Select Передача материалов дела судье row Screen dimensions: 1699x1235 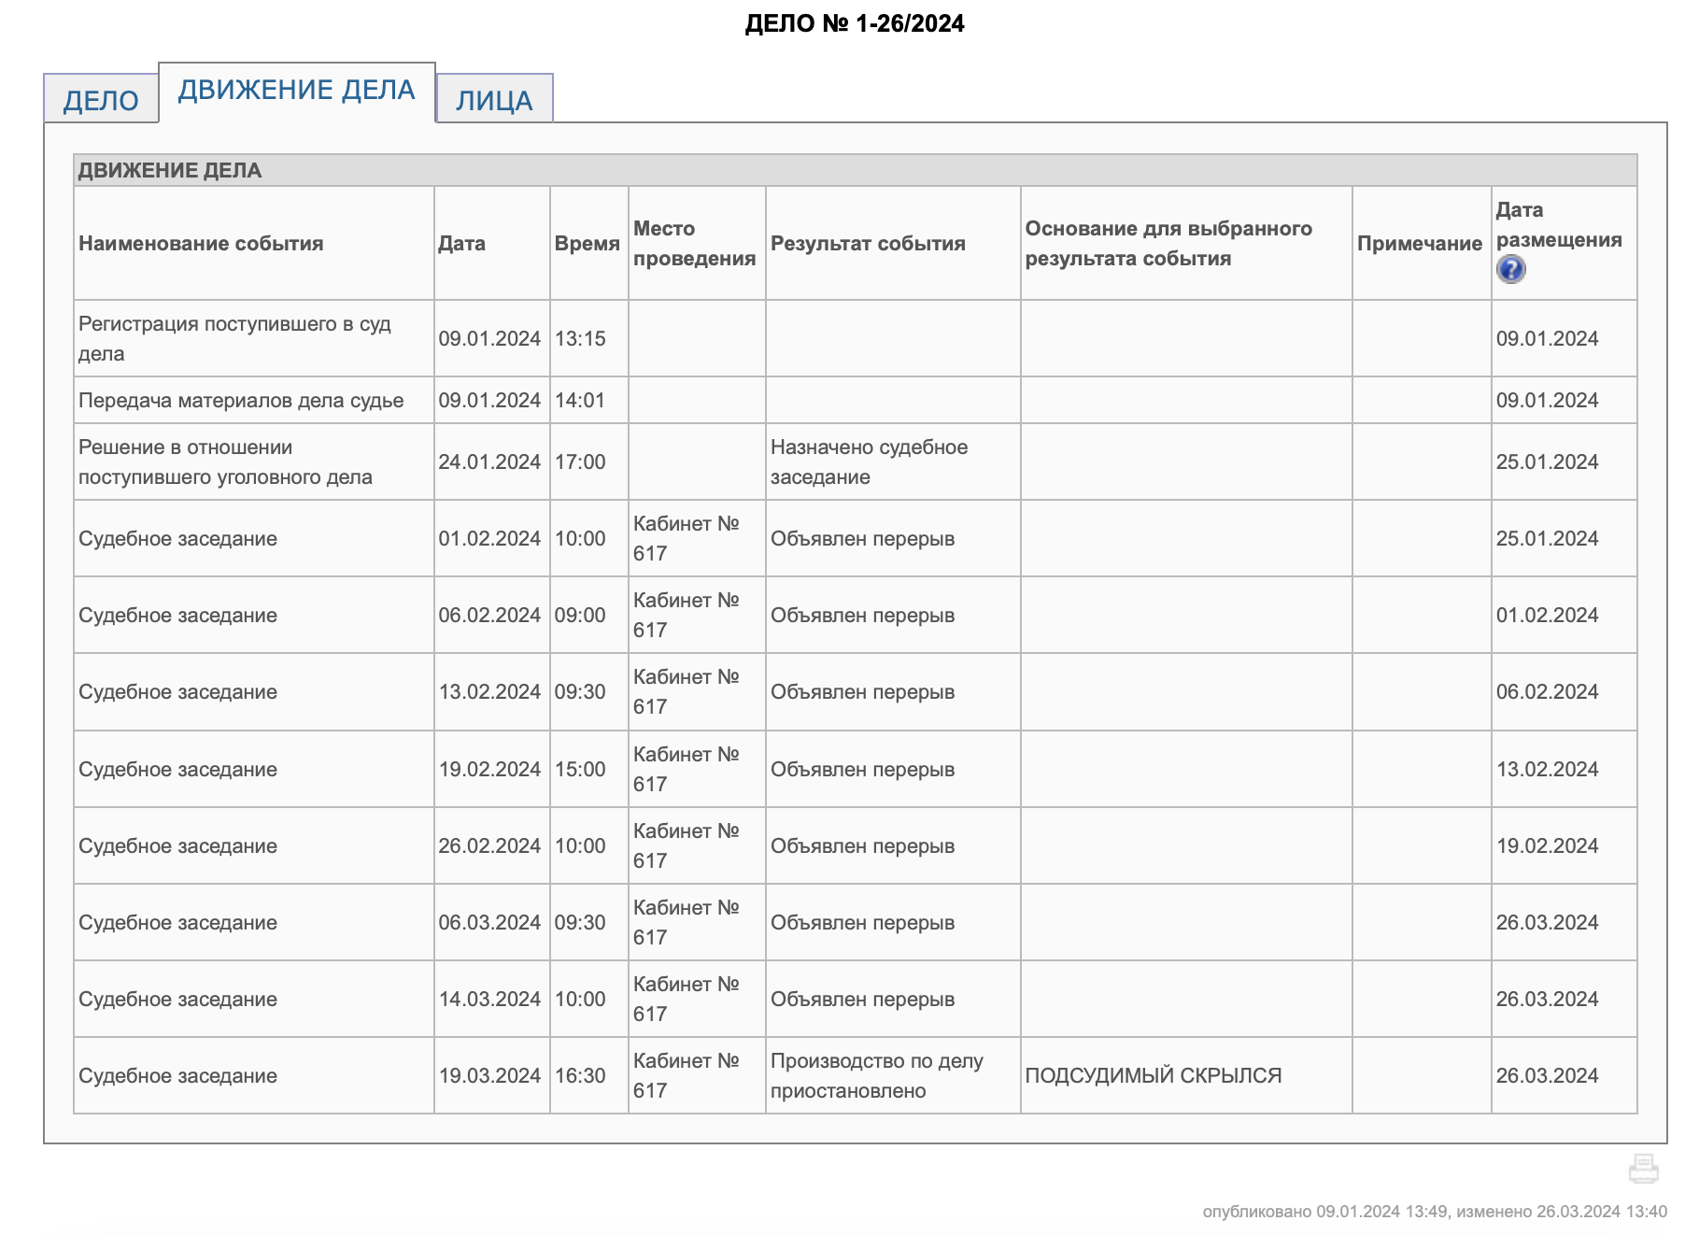[855, 400]
